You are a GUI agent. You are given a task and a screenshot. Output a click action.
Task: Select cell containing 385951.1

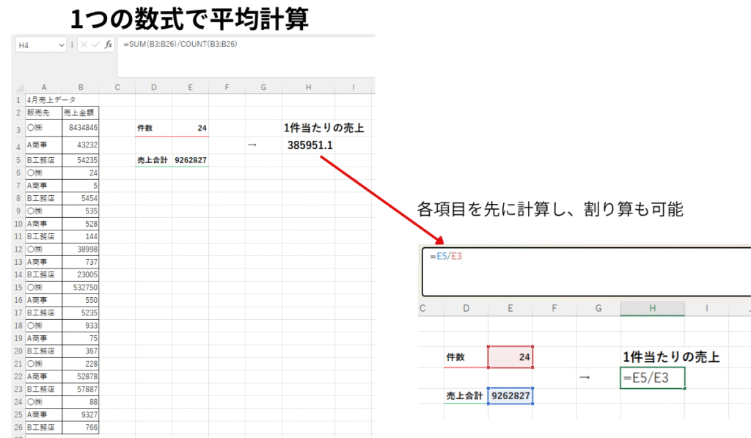310,145
